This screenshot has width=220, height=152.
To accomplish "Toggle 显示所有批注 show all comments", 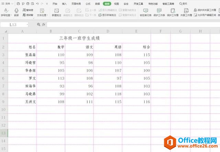I will 107,15.
